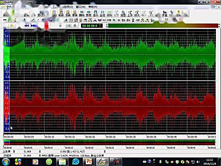The width and height of the screenshot is (221, 166).
Task: Click the 删除 delete toolbar icon
Action: click(x=81, y=13)
